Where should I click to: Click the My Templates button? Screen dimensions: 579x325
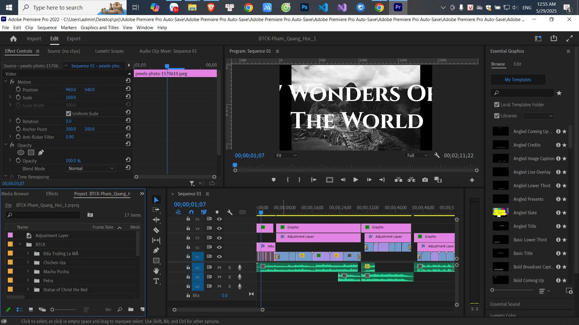coord(518,80)
